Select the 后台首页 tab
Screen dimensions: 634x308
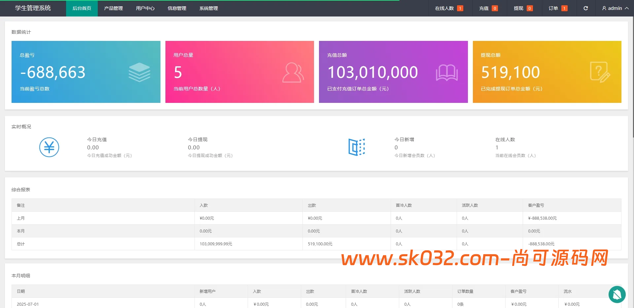tap(82, 8)
